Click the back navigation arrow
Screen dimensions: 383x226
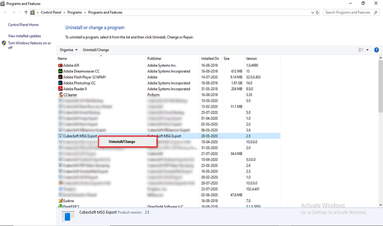click(5, 13)
